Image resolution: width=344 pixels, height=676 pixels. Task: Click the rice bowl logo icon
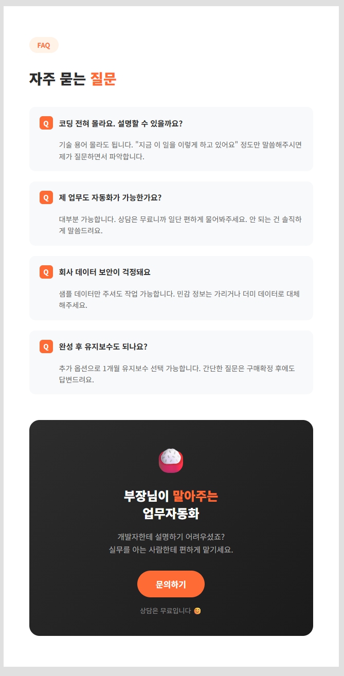[171, 461]
